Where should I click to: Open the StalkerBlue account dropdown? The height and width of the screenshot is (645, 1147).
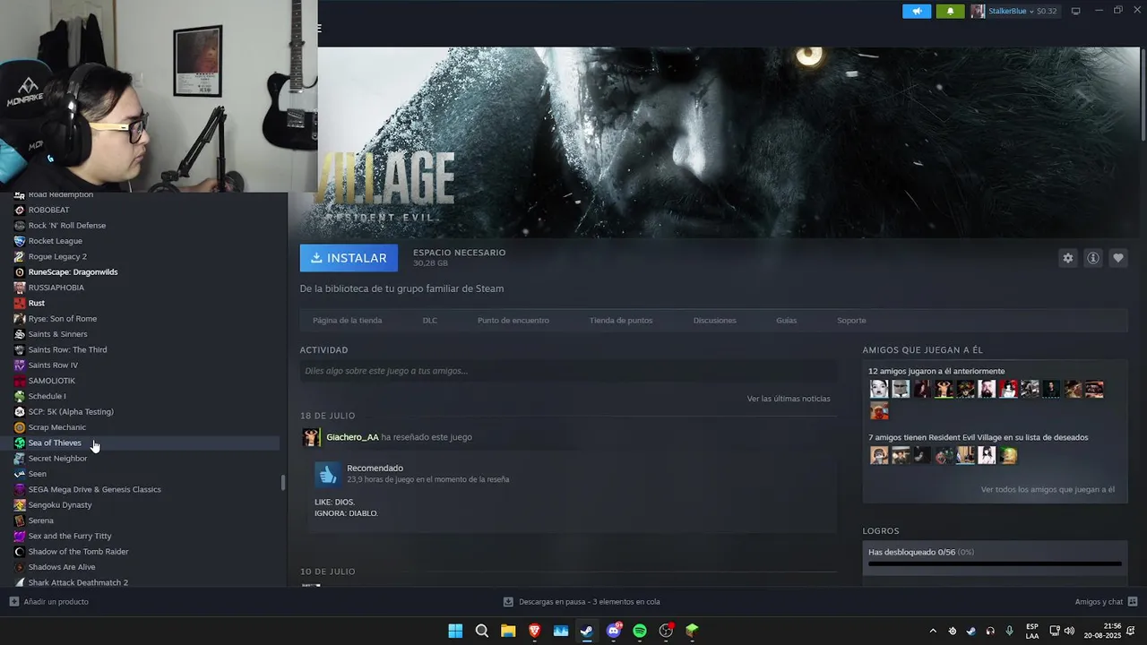1014,11
